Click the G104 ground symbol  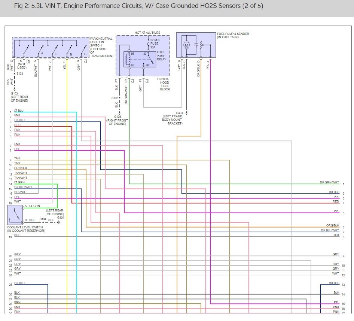point(59,222)
